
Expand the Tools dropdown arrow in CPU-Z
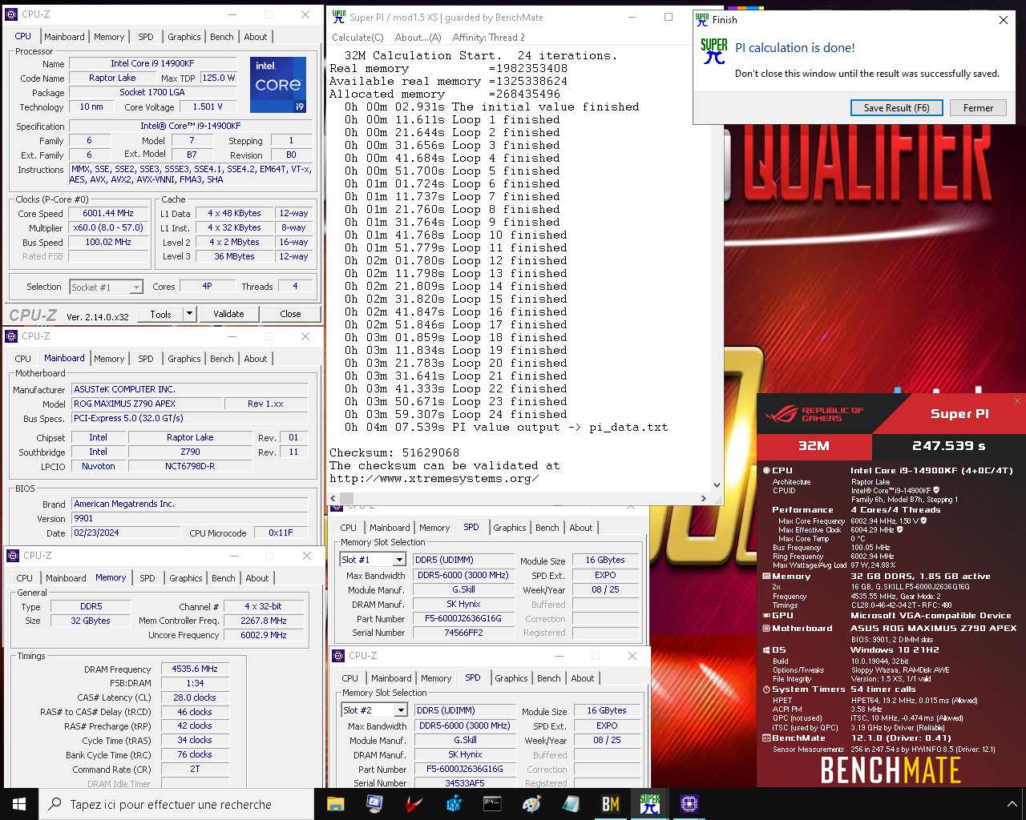click(189, 314)
